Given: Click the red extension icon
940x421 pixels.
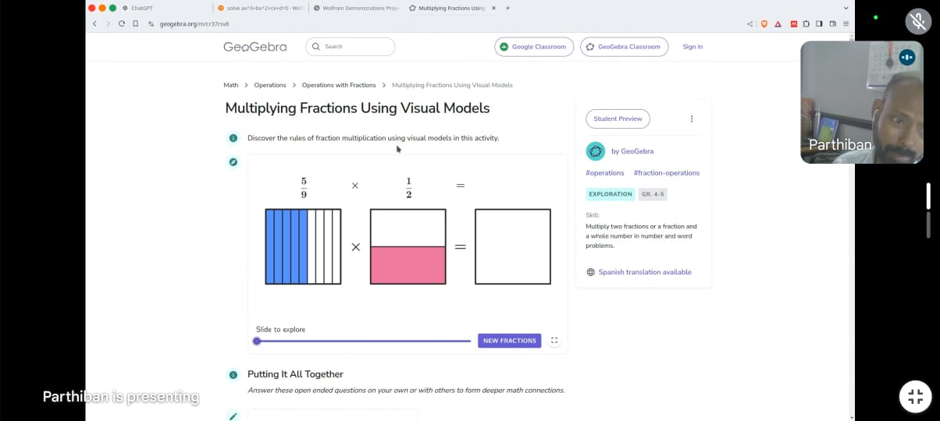Looking at the screenshot, I should pyautogui.click(x=794, y=23).
